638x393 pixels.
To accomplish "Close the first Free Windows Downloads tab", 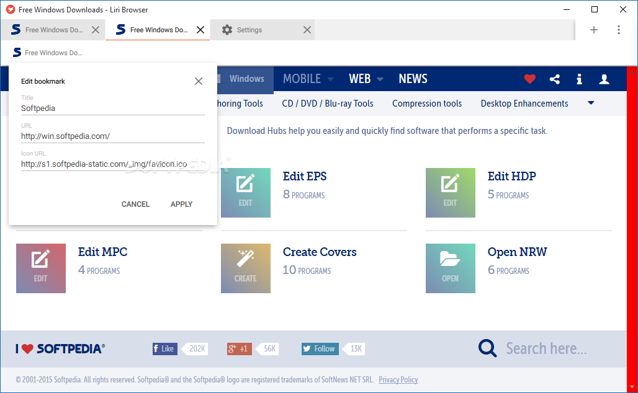I will coord(96,30).
